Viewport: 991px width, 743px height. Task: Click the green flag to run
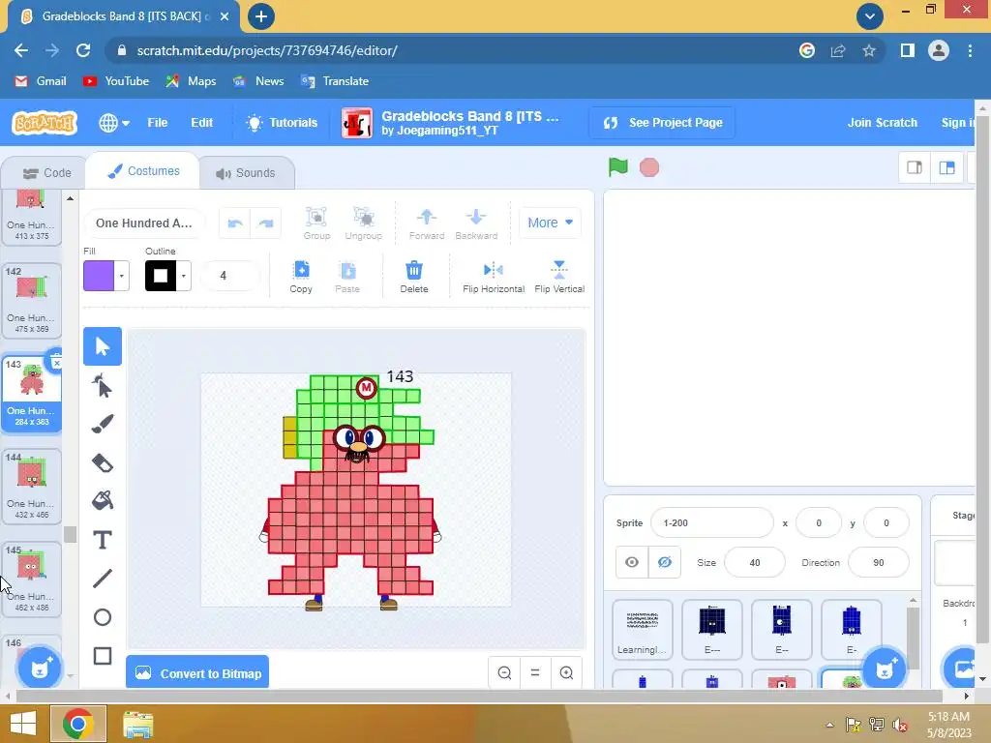[x=618, y=167]
